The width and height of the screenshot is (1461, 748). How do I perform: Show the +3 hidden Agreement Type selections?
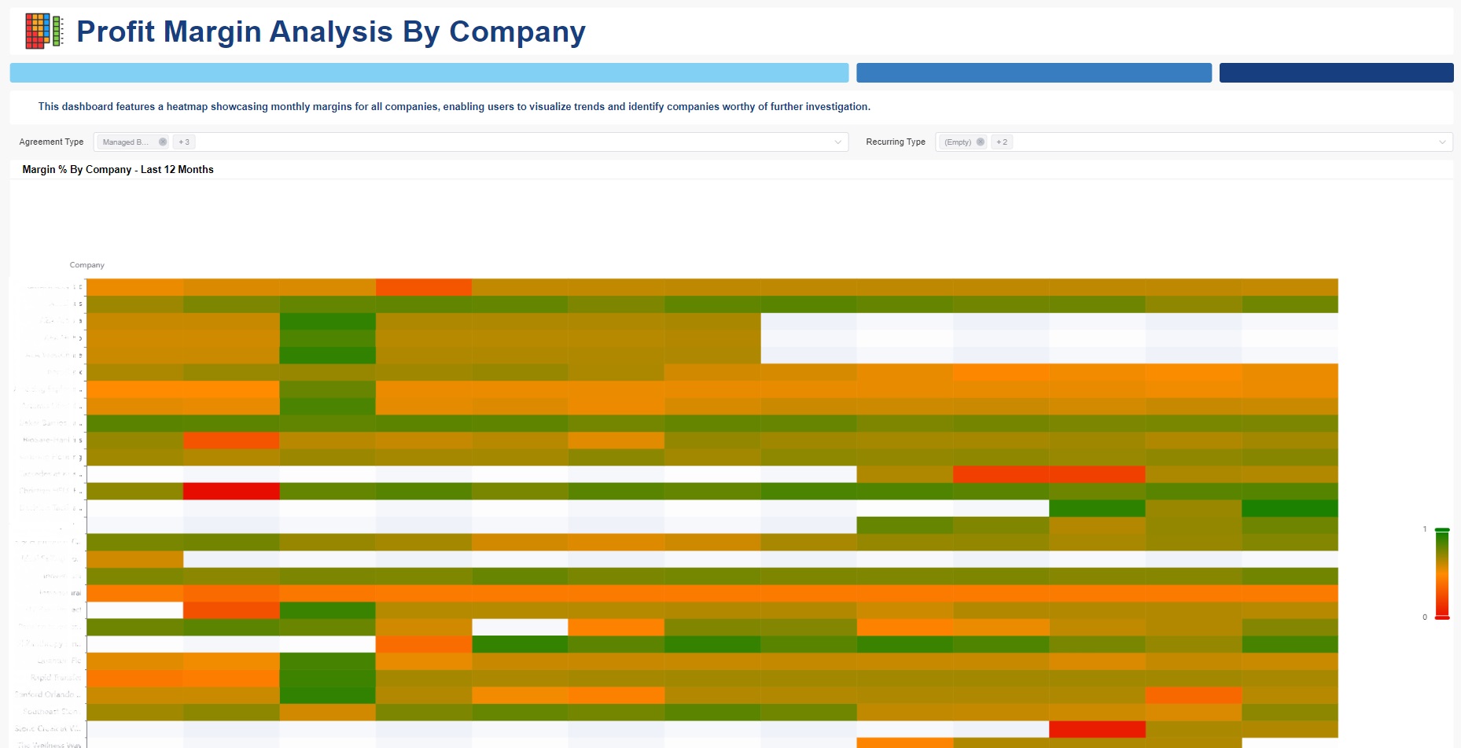coord(184,142)
